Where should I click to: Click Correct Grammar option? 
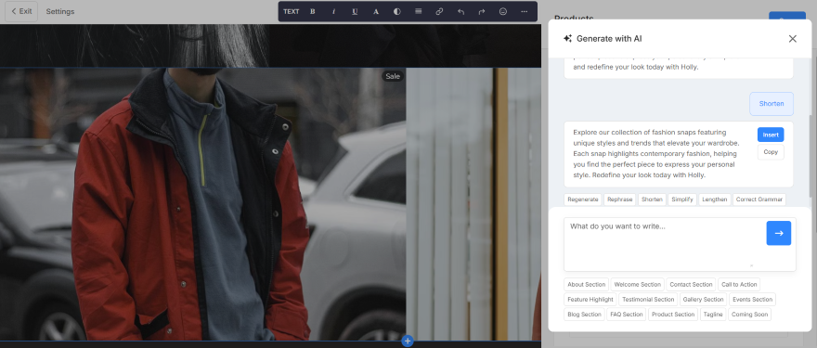759,200
